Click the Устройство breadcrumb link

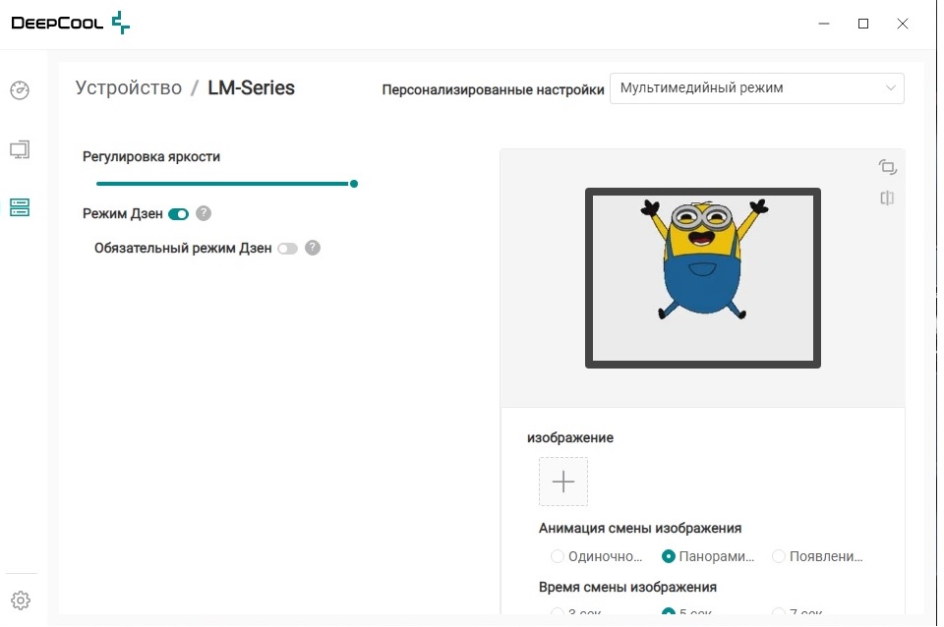click(128, 87)
